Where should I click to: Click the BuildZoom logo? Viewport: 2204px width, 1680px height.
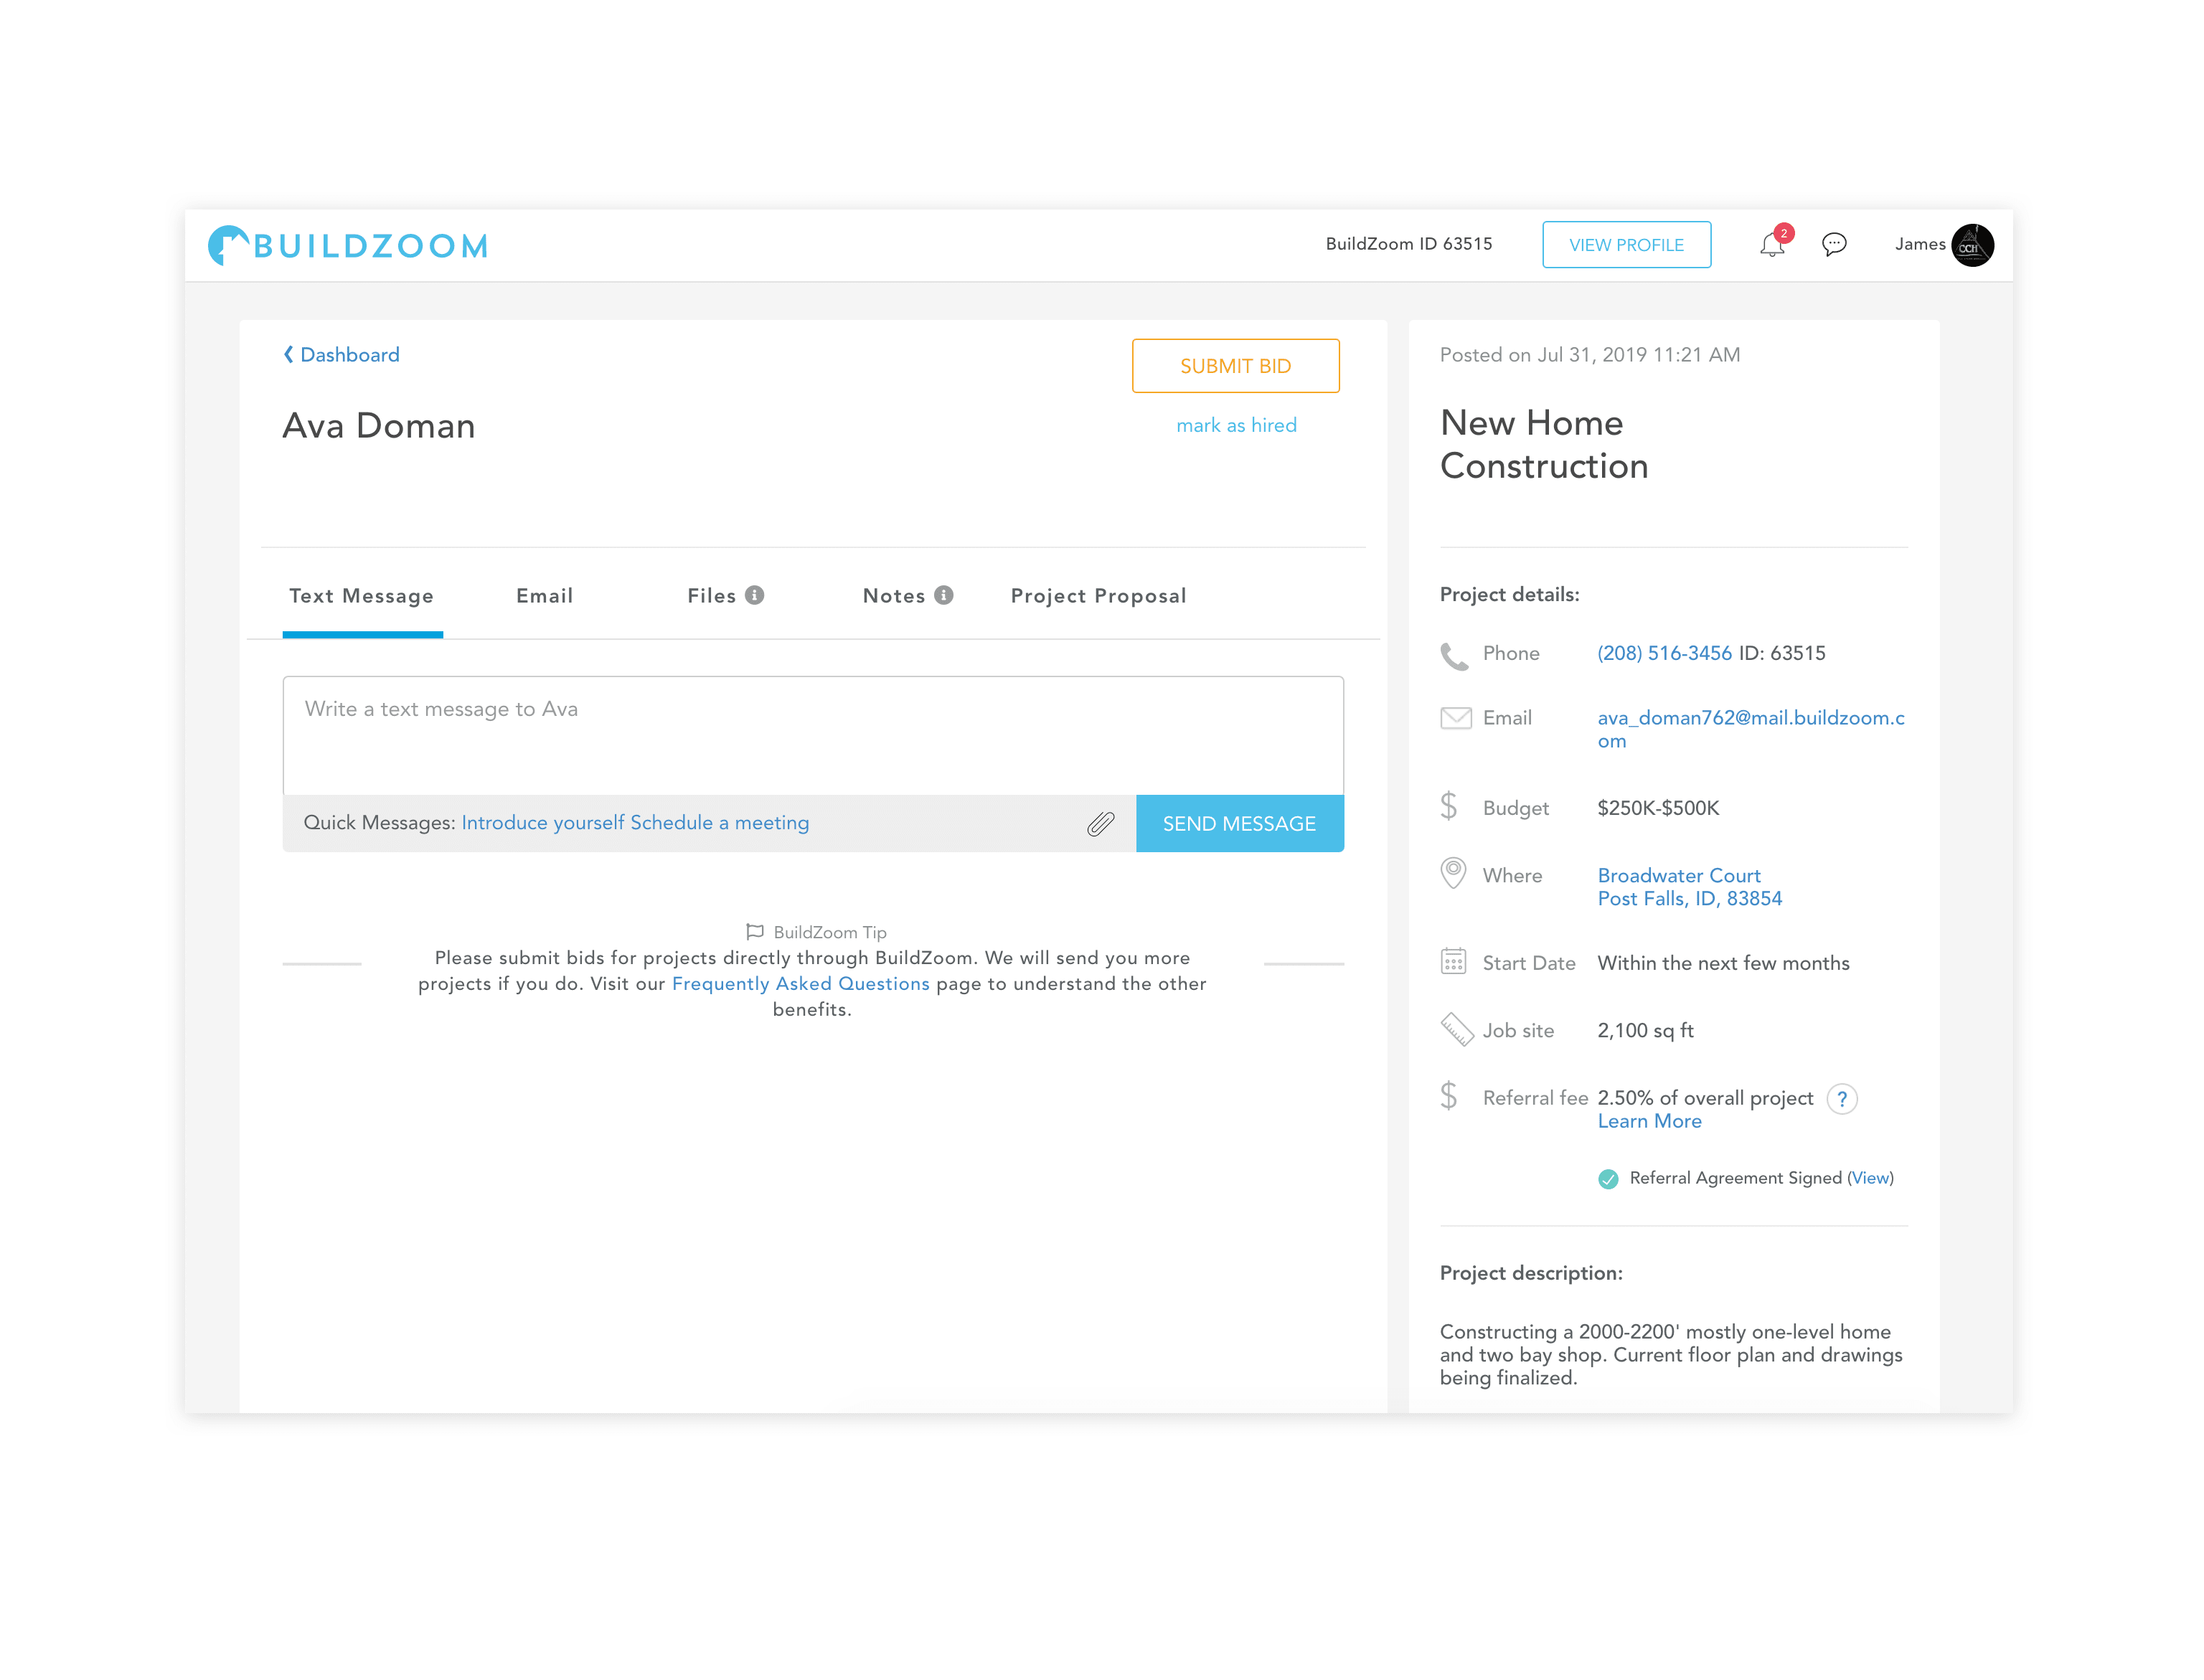click(x=346, y=245)
